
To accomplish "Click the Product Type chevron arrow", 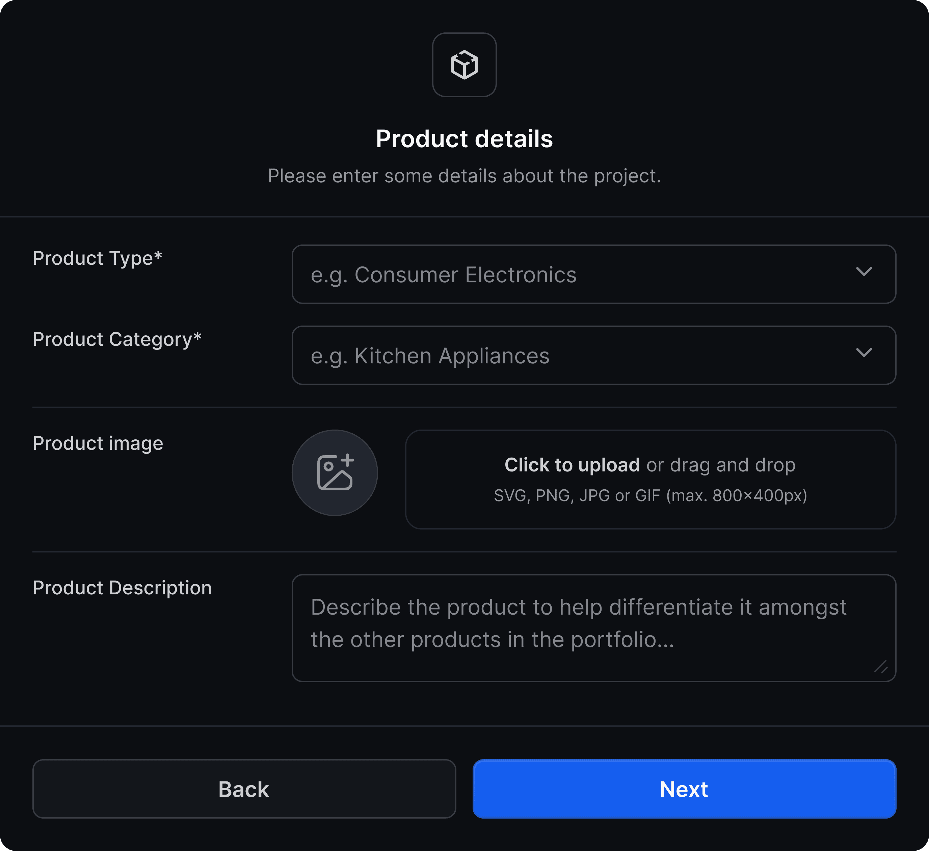I will [864, 272].
